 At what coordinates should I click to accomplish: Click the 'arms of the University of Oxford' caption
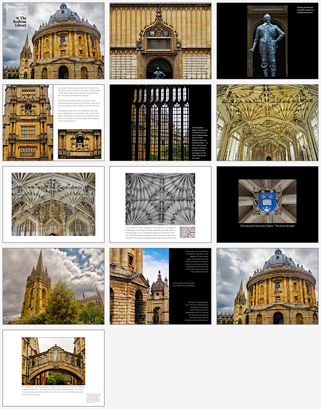tap(267, 226)
